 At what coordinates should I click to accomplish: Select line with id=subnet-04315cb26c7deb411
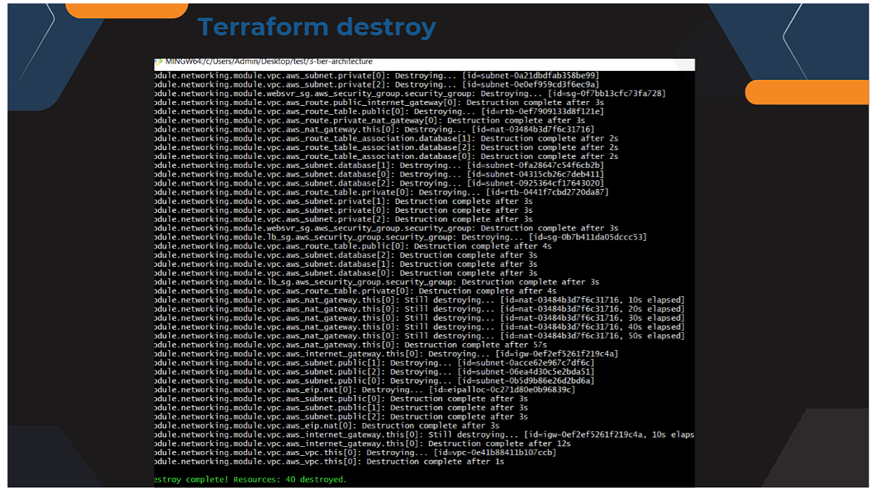coord(379,174)
